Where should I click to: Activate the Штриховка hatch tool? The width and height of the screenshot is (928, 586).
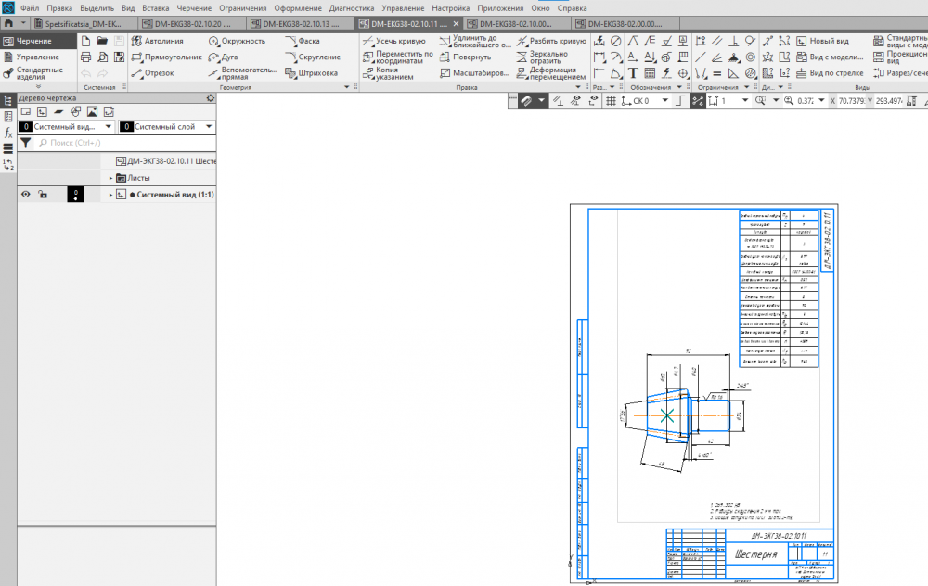click(311, 72)
